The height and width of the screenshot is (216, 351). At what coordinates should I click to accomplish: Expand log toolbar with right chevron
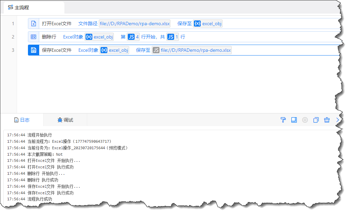pos(338,120)
